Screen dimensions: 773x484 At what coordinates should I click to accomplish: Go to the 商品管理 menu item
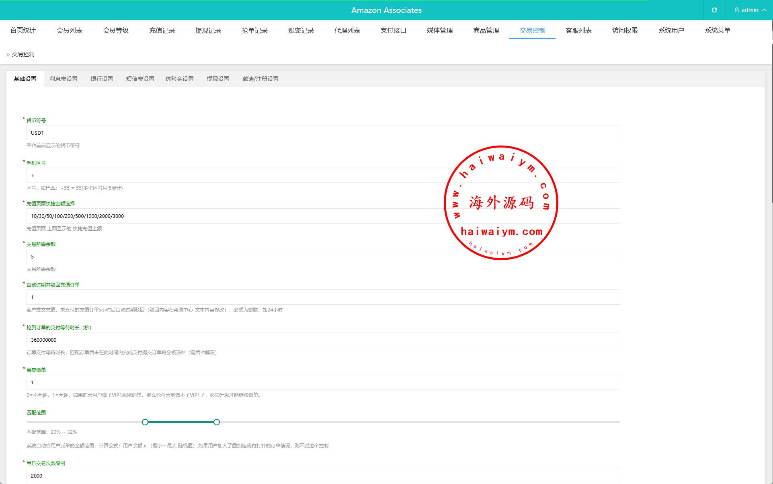486,31
